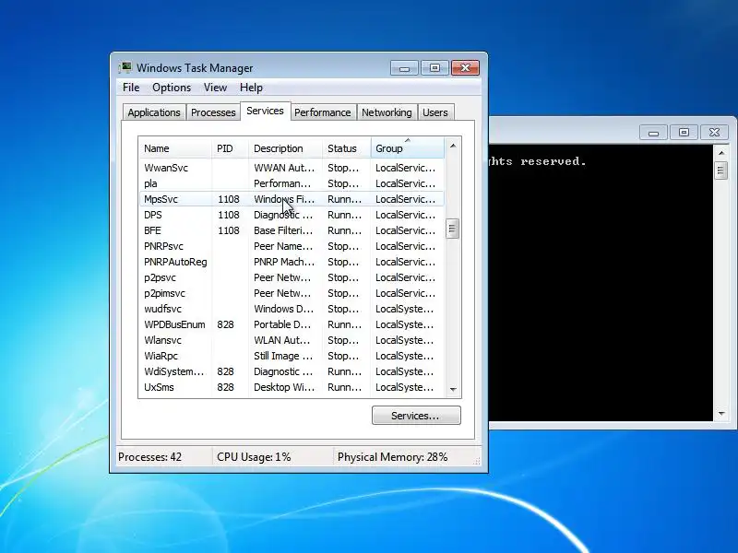
Task: Select the WiaRpc service row
Action: pos(292,356)
